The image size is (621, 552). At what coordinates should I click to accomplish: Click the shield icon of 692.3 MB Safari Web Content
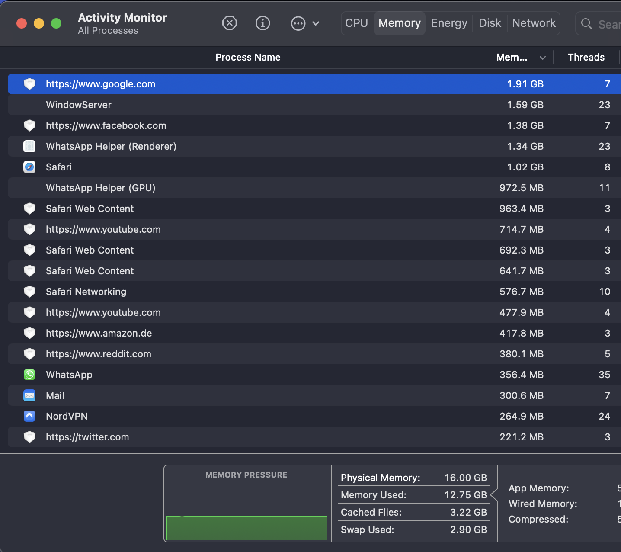(29, 250)
